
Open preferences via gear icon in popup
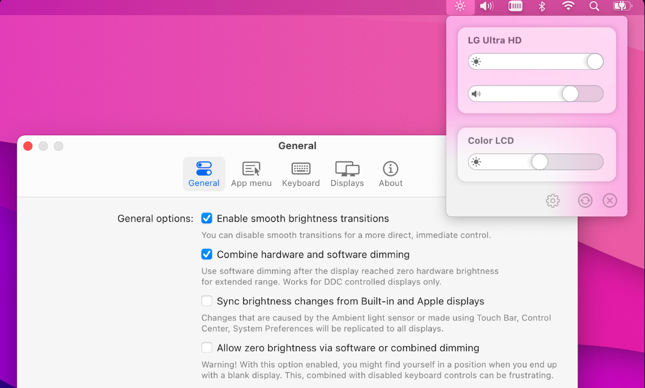552,201
